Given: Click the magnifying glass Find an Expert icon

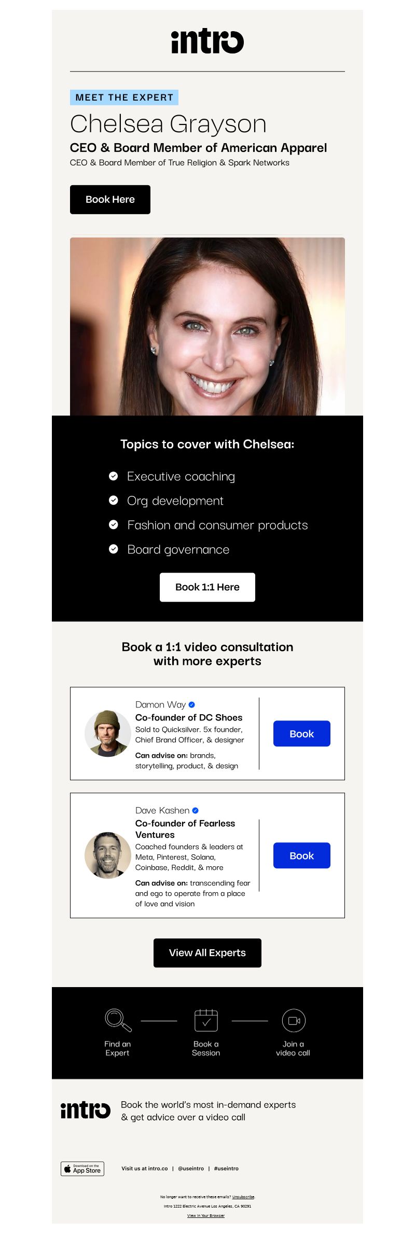Looking at the screenshot, I should [x=118, y=1020].
